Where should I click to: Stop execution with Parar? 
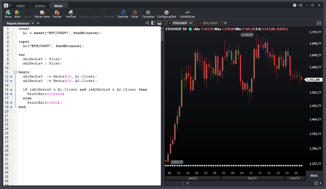coord(135,14)
